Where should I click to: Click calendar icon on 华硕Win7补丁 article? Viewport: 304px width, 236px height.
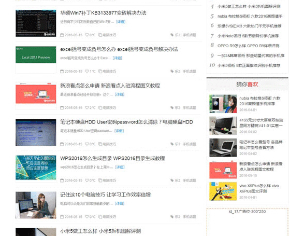pos(62,35)
